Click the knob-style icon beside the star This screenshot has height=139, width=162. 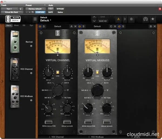pos(145,19)
